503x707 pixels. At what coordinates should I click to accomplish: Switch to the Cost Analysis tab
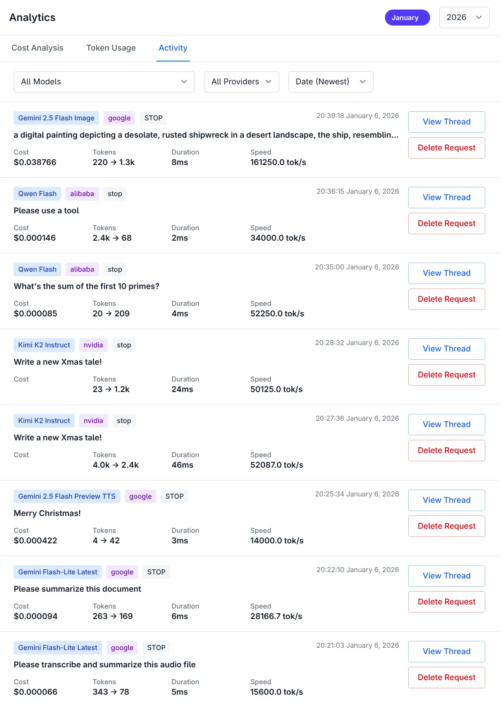37,48
